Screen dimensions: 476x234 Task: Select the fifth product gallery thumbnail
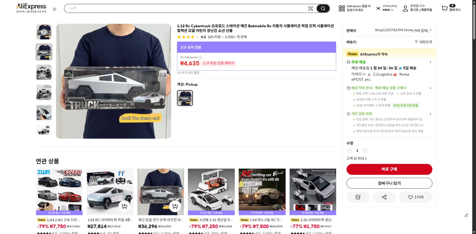(x=44, y=113)
